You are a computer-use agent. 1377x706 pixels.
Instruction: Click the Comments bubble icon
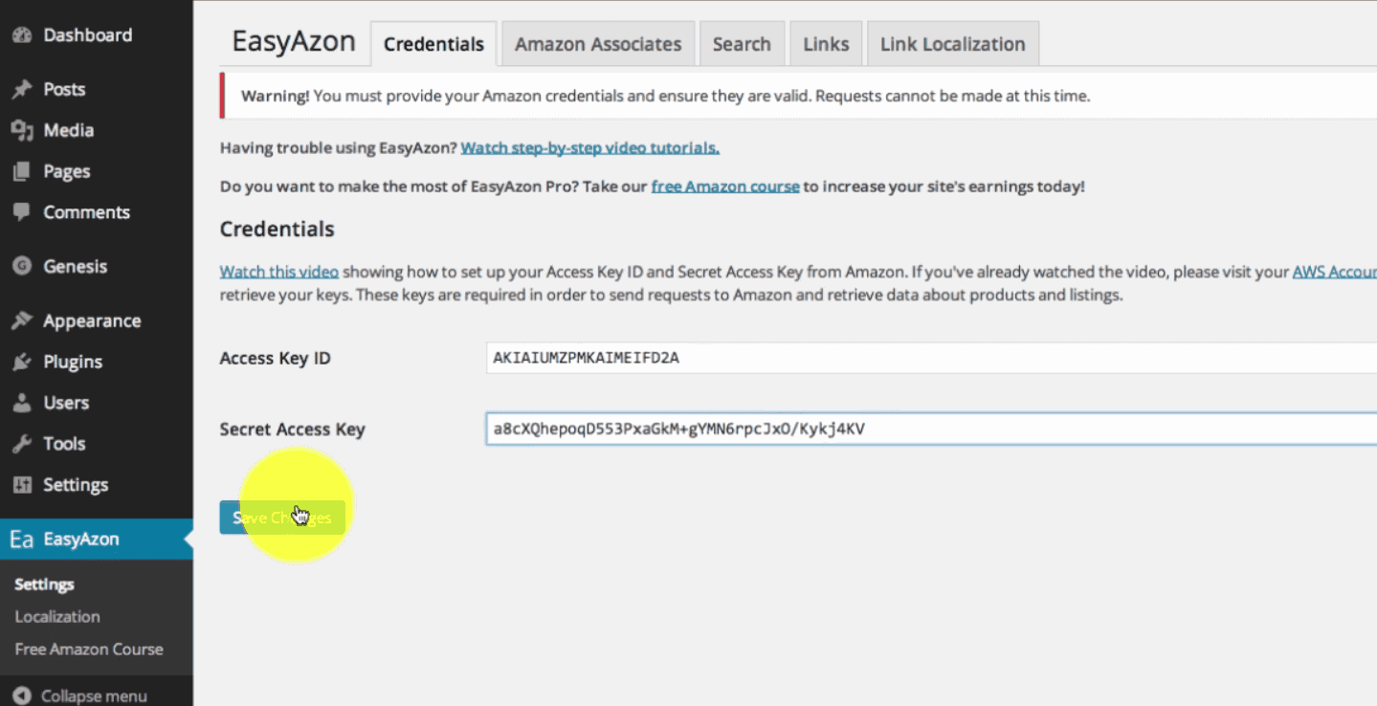(x=21, y=212)
